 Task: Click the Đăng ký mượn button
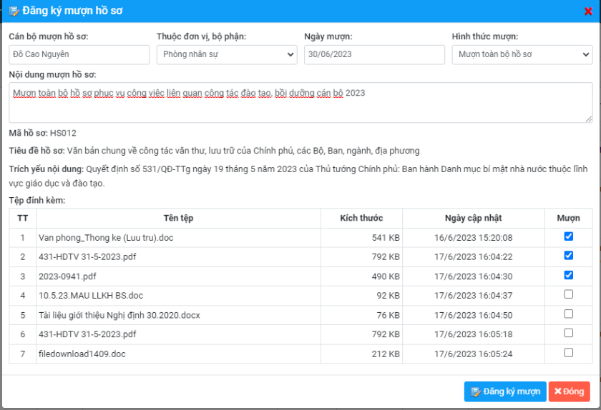coord(504,391)
